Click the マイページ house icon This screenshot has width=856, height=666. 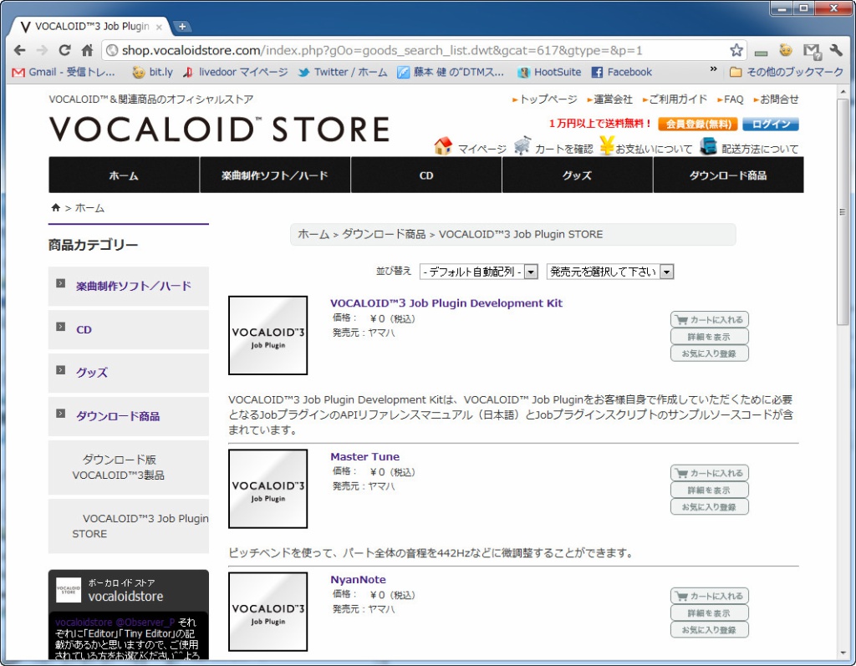[443, 145]
